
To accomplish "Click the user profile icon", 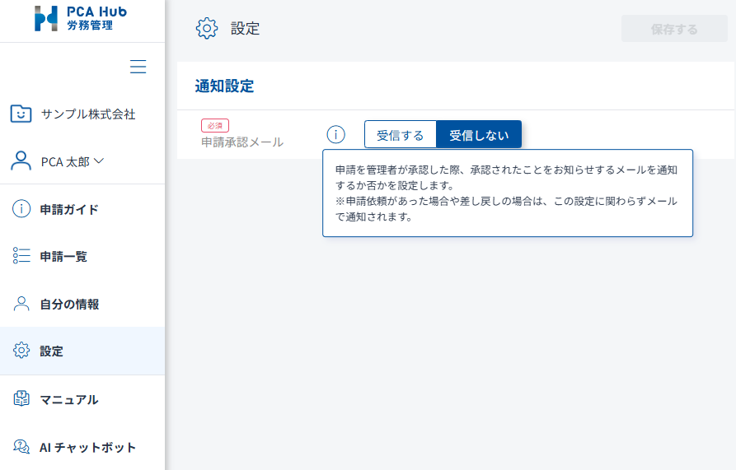I will (x=21, y=161).
